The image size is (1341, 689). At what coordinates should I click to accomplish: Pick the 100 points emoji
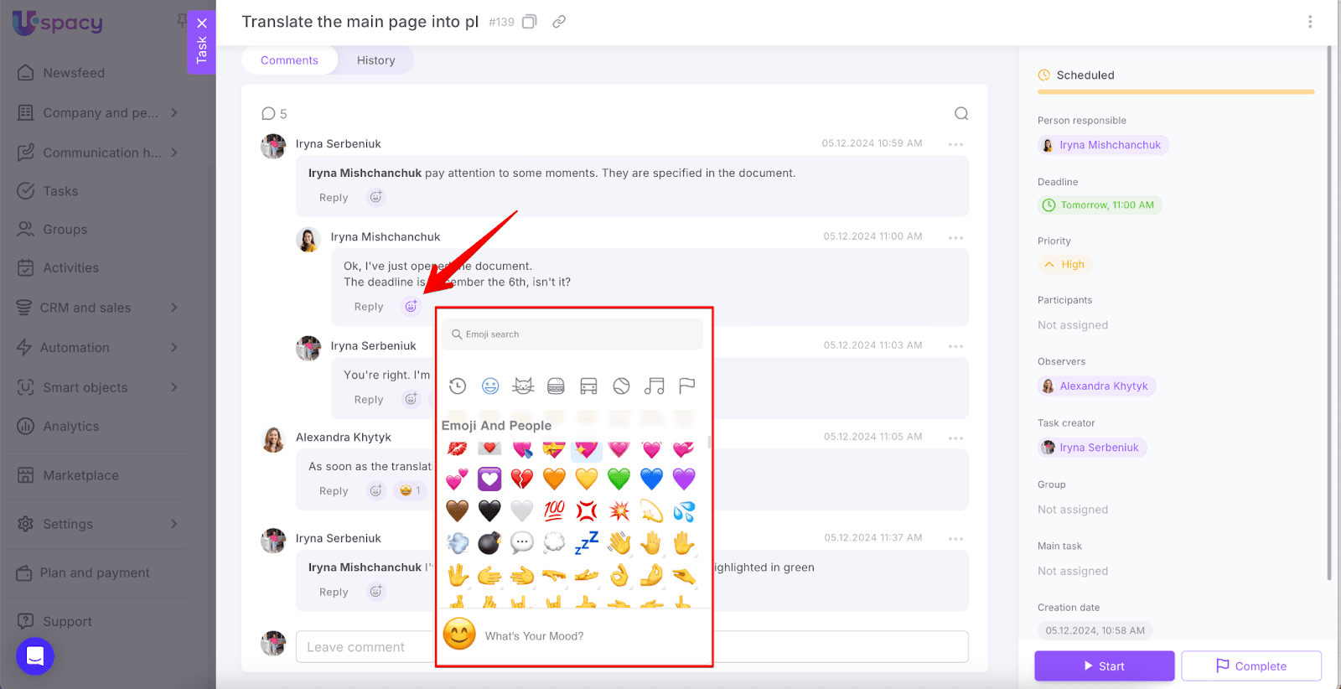[x=554, y=510]
